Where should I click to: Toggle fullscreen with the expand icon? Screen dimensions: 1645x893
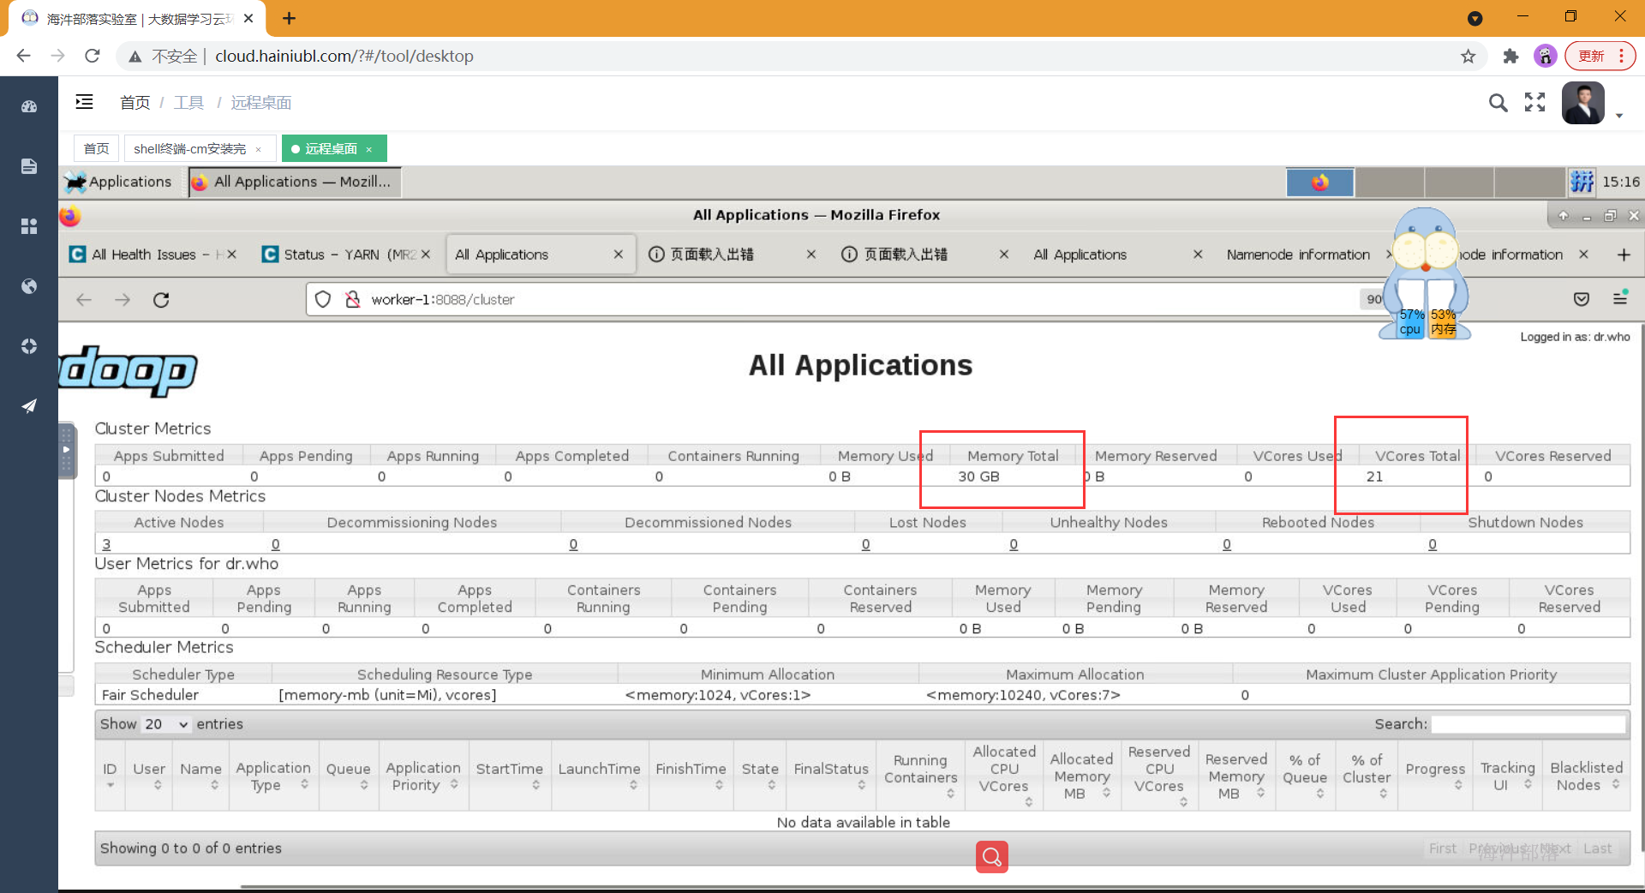click(x=1534, y=103)
